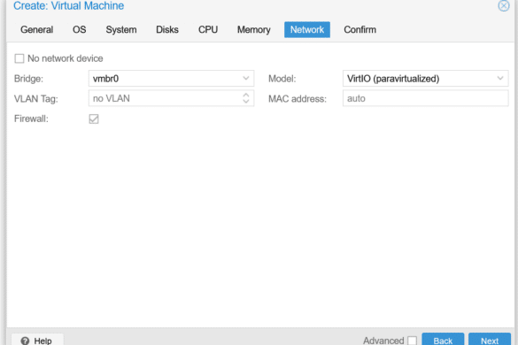Switch to the Memory tab
This screenshot has width=518, height=345.
click(x=254, y=30)
